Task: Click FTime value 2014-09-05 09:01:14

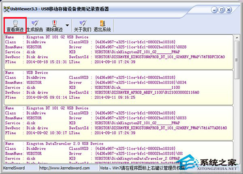Action: tap(47, 98)
